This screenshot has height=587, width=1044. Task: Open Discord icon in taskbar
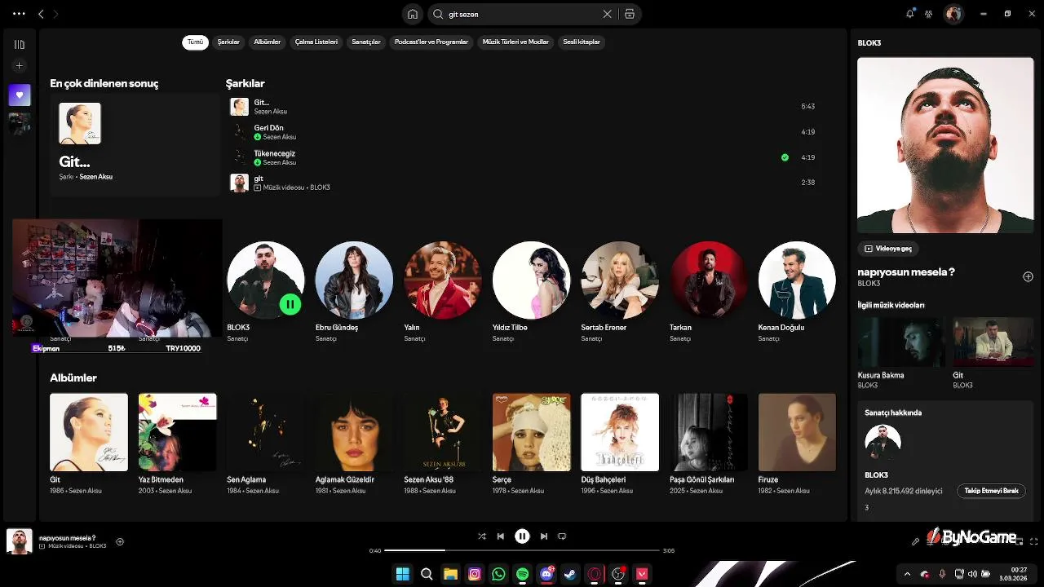546,574
